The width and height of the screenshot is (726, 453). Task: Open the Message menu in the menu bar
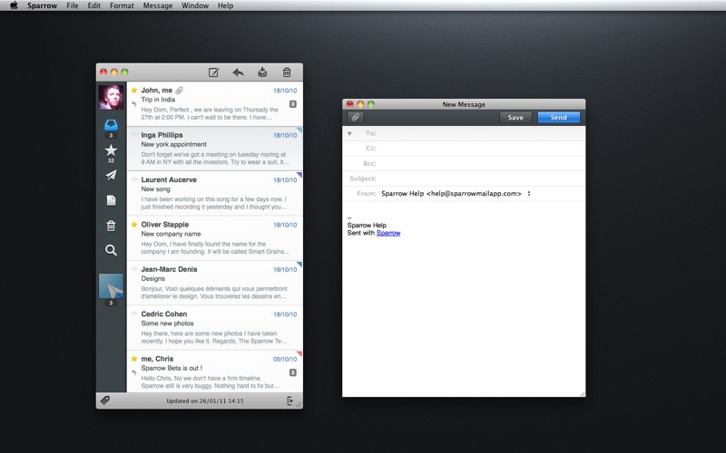pyautogui.click(x=158, y=5)
